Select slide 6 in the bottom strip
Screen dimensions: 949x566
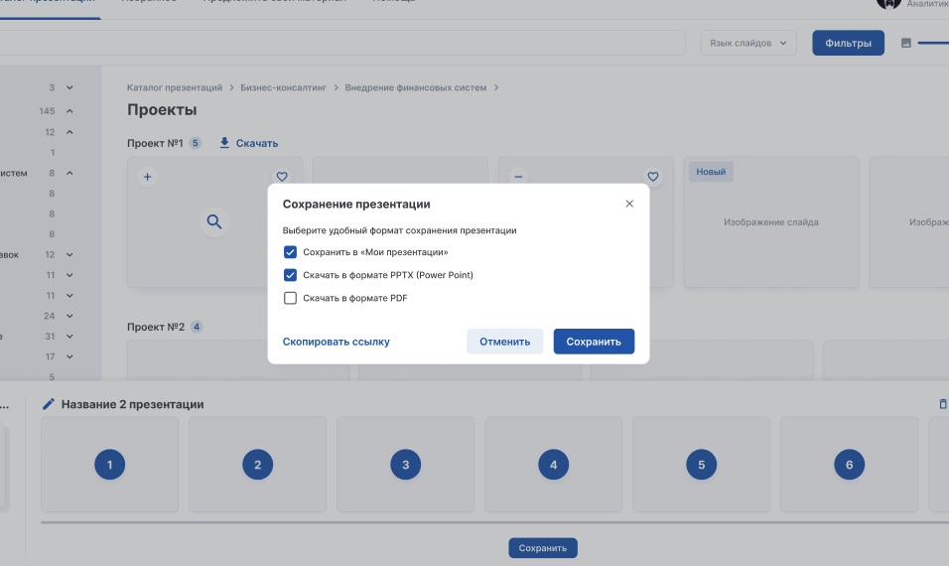(x=849, y=465)
